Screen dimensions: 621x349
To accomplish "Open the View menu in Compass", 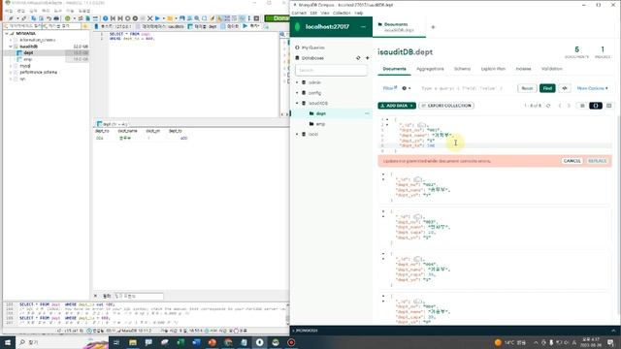I will click(325, 13).
